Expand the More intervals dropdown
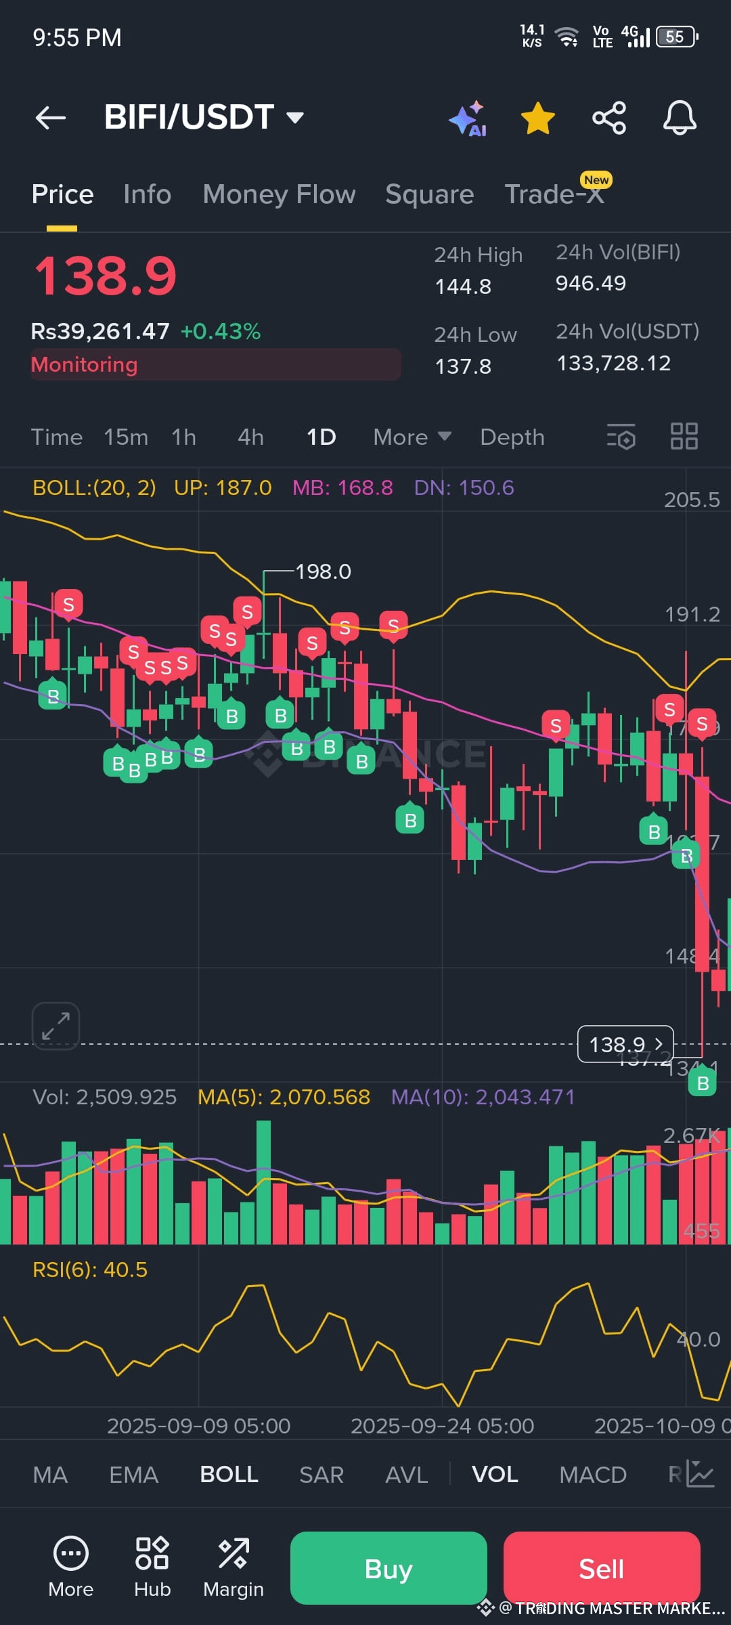This screenshot has height=1625, width=731. 412,437
